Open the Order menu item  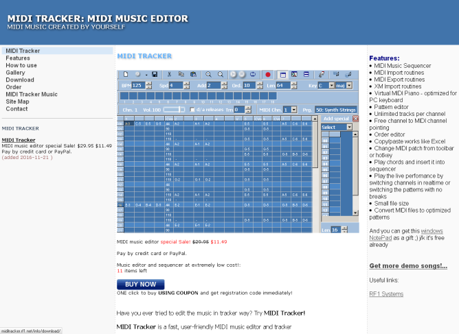tap(14, 87)
